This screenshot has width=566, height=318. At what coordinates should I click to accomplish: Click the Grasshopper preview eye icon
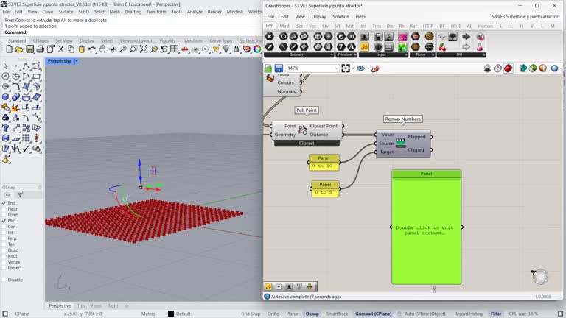point(361,68)
